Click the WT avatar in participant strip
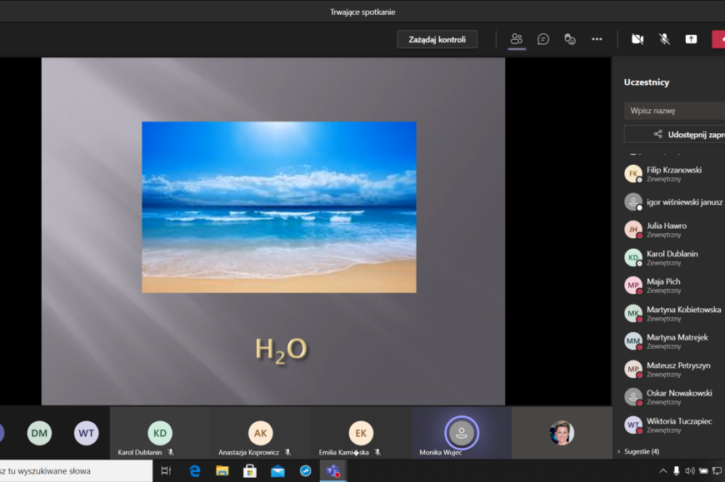Screen dimensions: 725x482 (87, 433)
